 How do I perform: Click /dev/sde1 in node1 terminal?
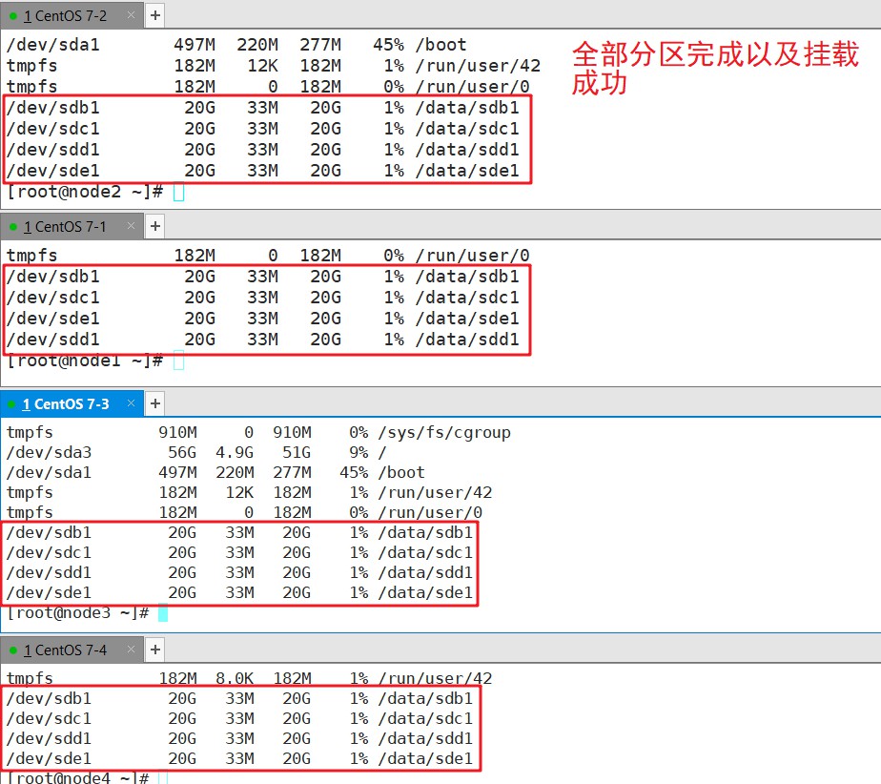click(x=53, y=319)
